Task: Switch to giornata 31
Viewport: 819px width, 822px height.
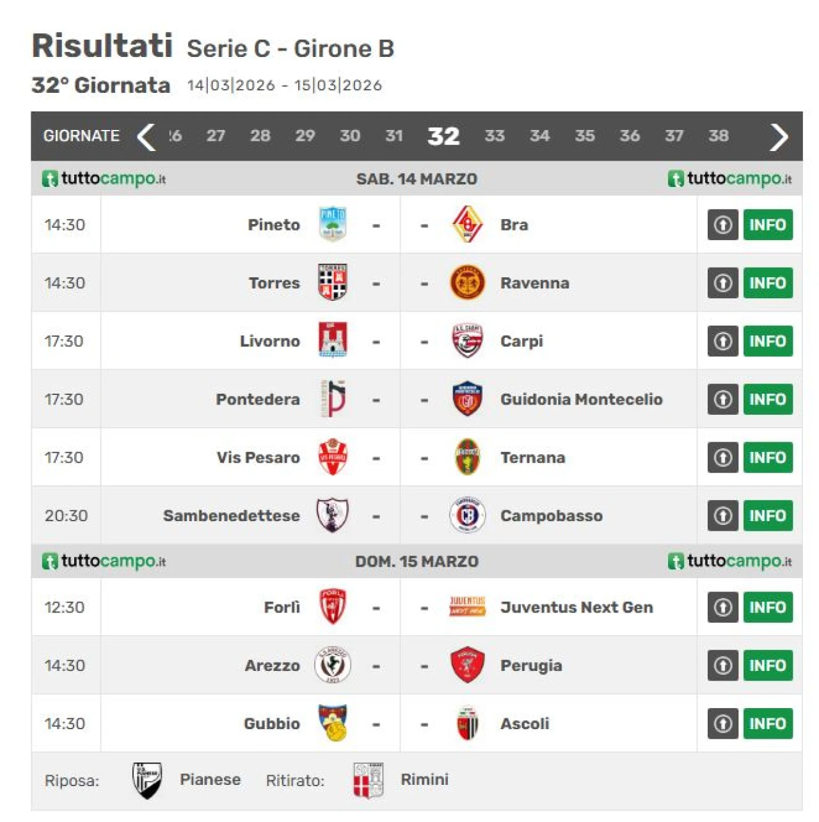Action: tap(394, 136)
